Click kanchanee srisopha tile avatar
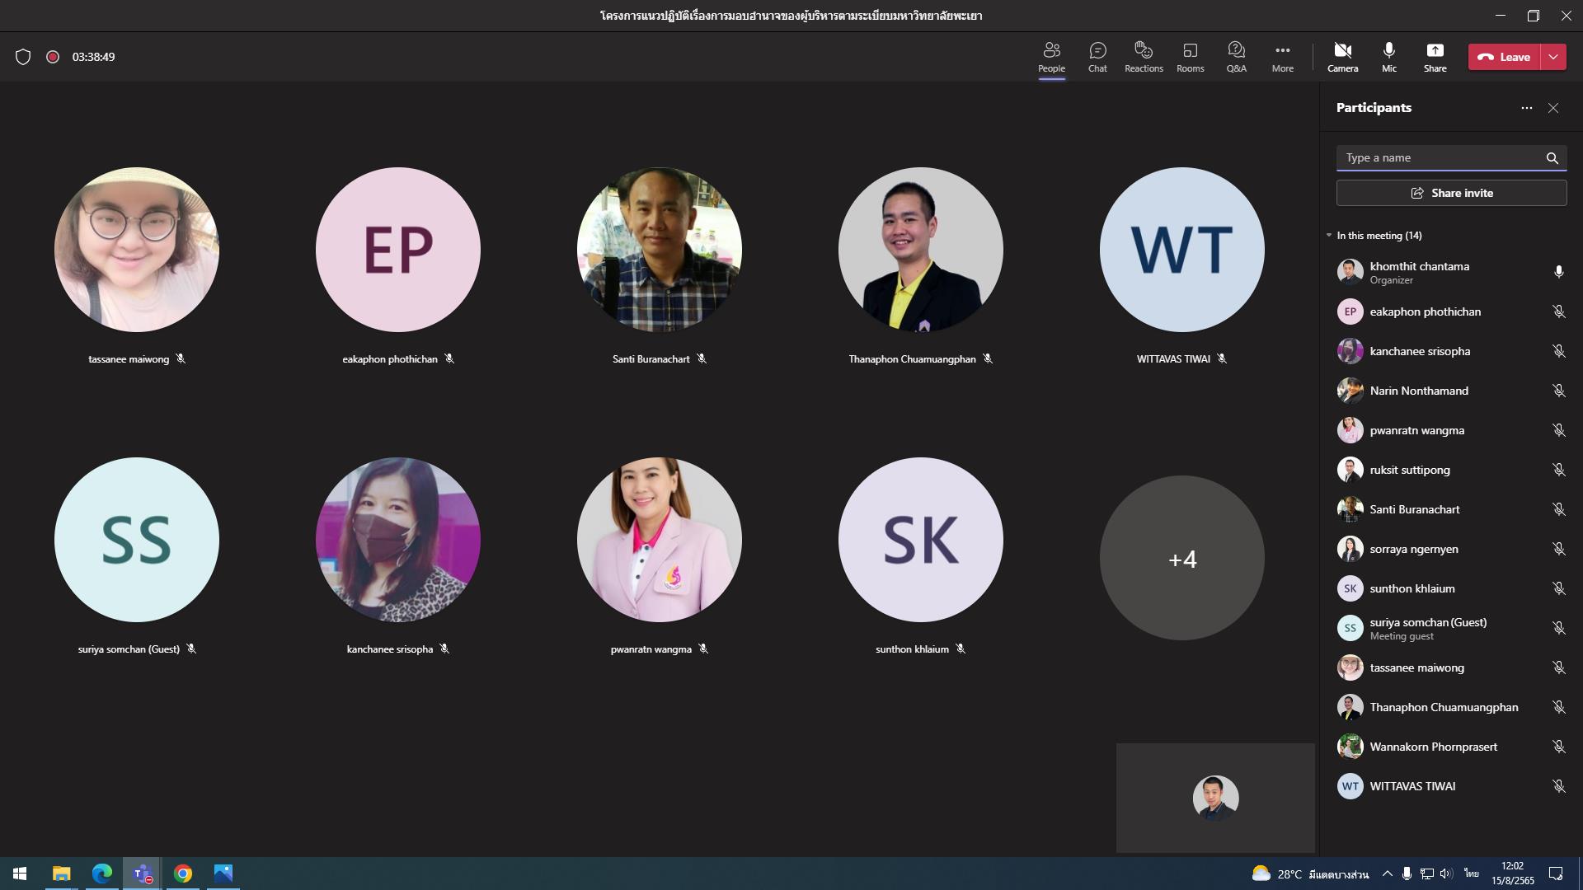Screen dimensions: 1583x890 coord(398,540)
